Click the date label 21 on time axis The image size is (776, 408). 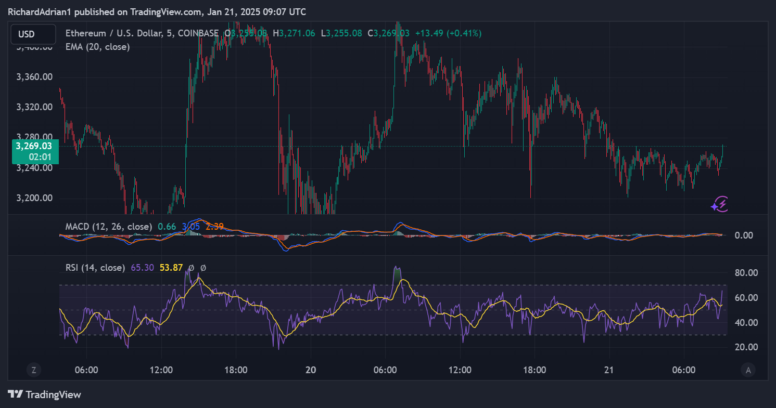(609, 370)
